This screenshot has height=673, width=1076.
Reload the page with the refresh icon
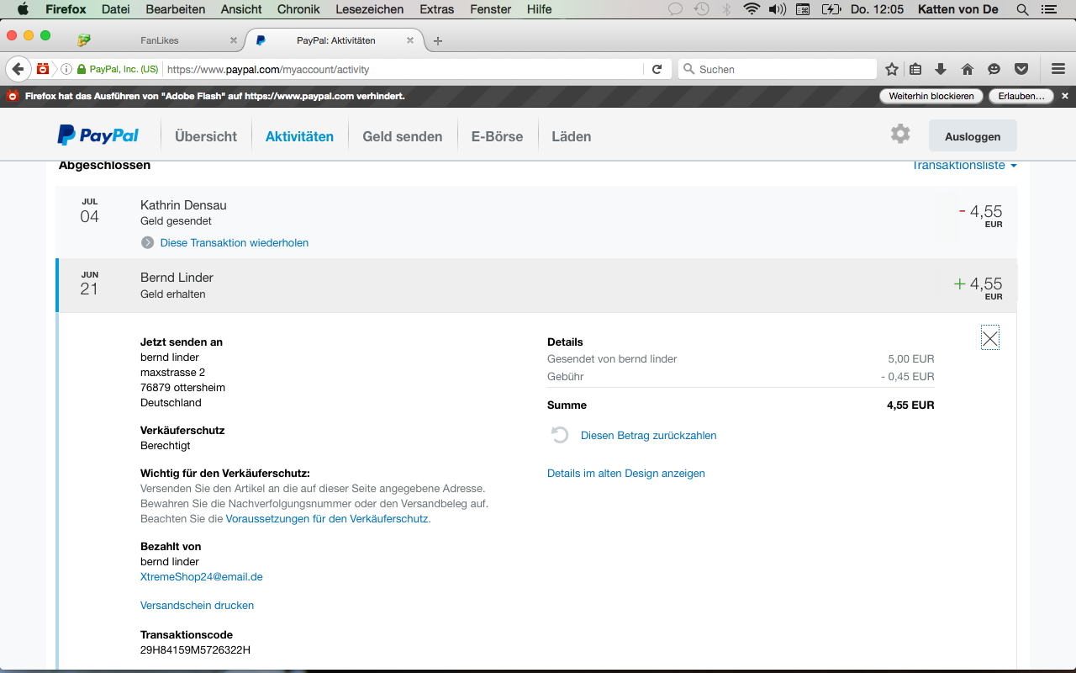[657, 69]
